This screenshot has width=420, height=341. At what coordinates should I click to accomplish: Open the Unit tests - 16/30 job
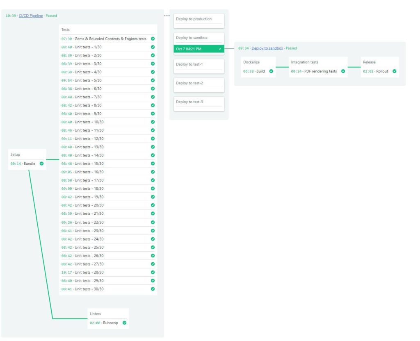point(89,172)
